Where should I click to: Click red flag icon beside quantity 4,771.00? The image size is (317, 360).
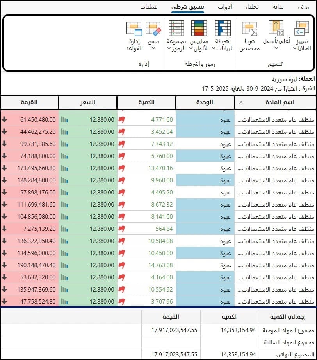tap(122, 120)
